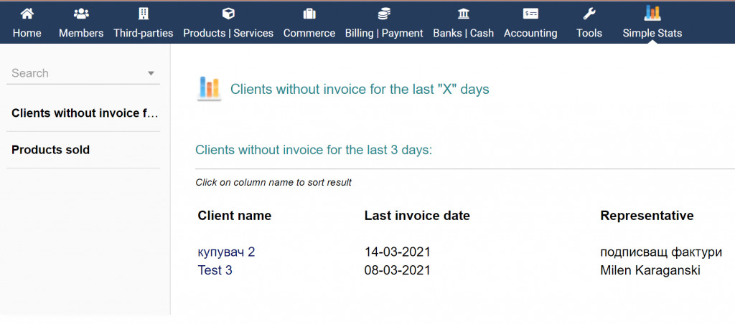Open the Third-parties building icon

click(144, 14)
